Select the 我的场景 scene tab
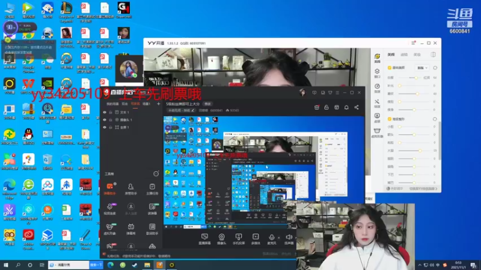Image resolution: width=481 pixels, height=270 pixels. pos(112,104)
